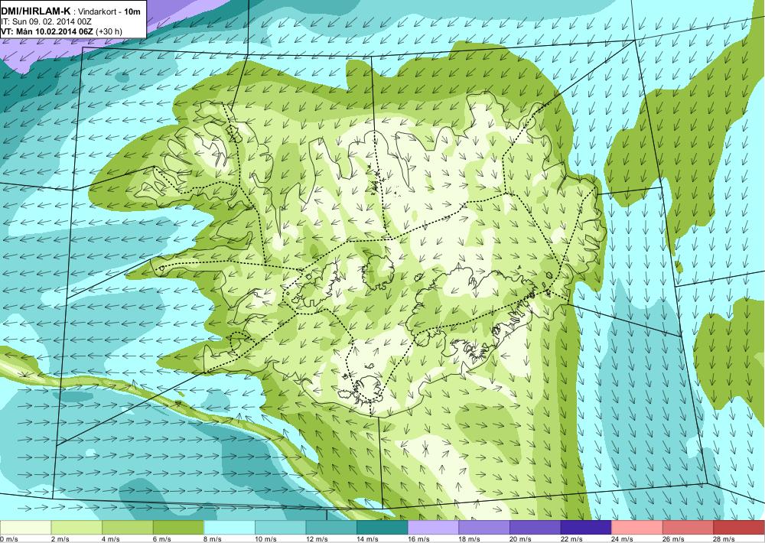
Task: Select the salmon swatch between 26 and 28 m/s
Action: pyautogui.click(x=688, y=528)
